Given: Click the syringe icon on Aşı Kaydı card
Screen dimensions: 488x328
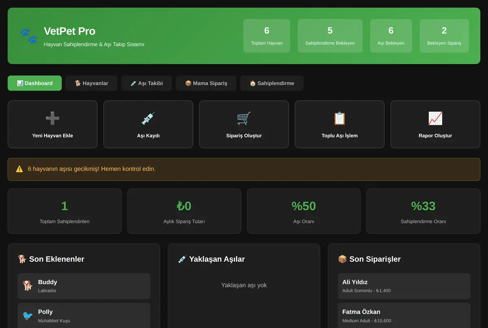Looking at the screenshot, I should tap(148, 118).
